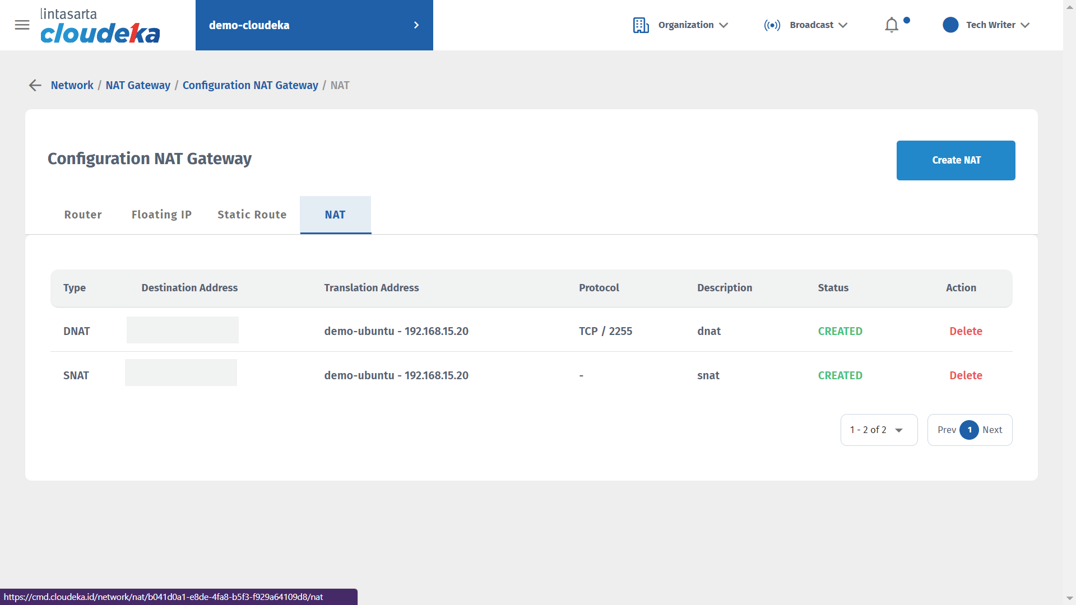
Task: Click the Create NAT button
Action: click(956, 160)
